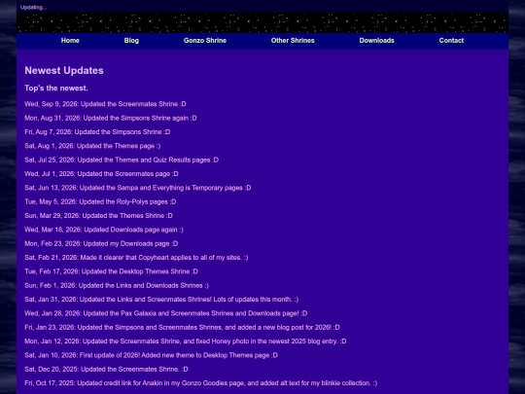This screenshot has height=394, width=525.
Task: Select the Fri, Oct 17, 2025 Anakin credit link entry
Action: [x=201, y=383]
